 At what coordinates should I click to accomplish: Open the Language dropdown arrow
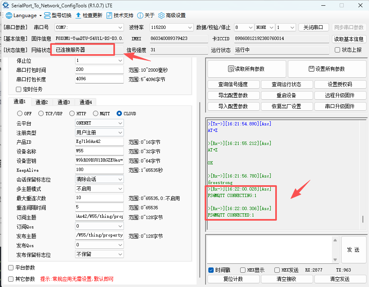[x=40, y=16]
